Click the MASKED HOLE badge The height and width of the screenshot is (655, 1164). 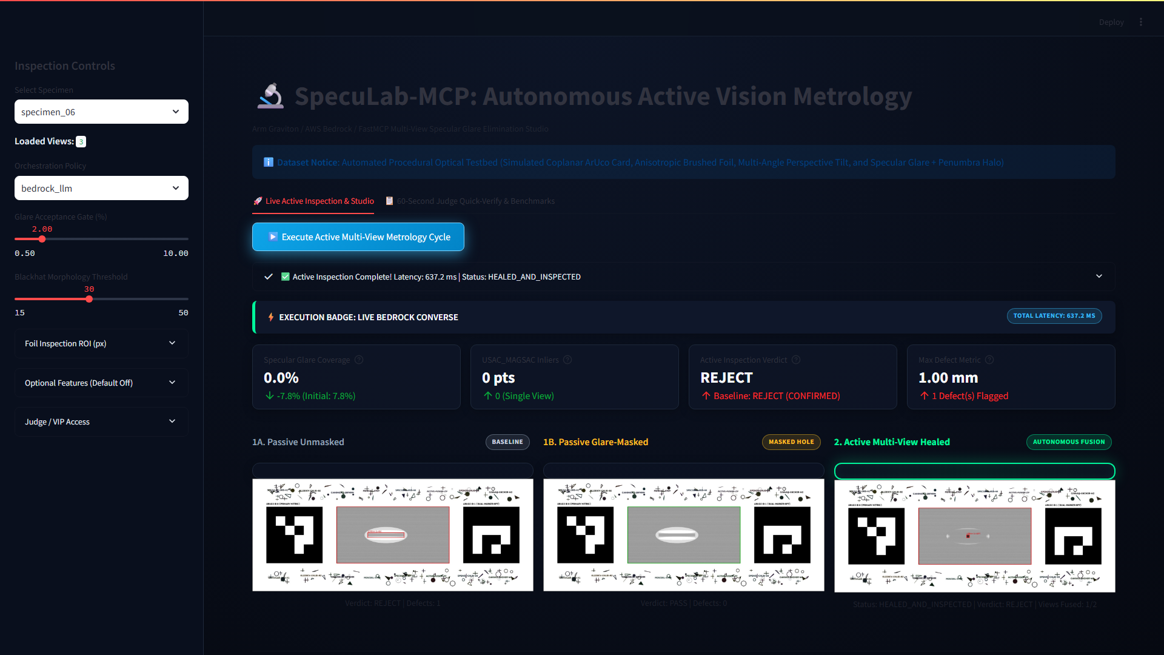791,442
